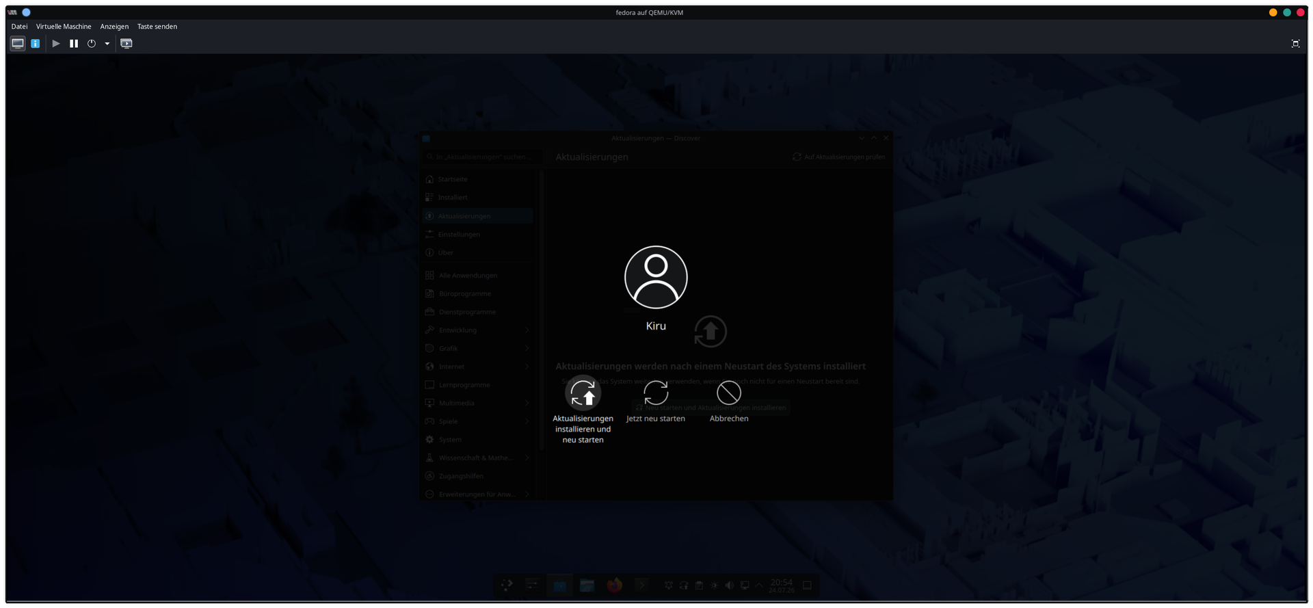Select Installiert in Discover sidebar
1313x608 pixels.
pos(477,198)
